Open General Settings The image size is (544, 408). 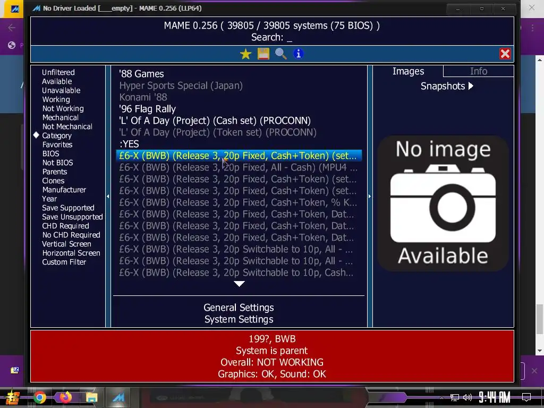coord(239,308)
